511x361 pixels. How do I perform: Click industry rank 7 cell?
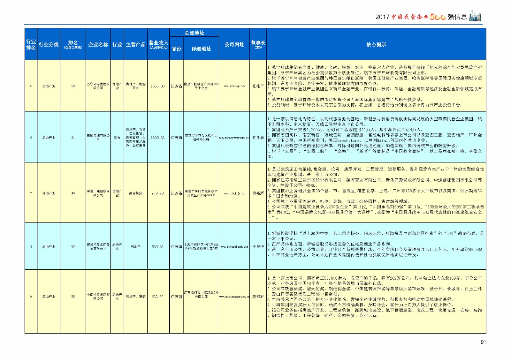31,193
